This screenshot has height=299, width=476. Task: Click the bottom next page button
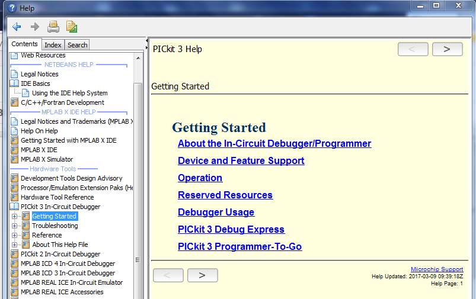click(203, 275)
